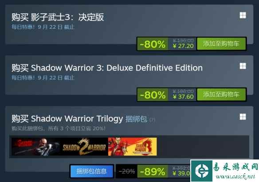Open Shadow Warrior 2 thumbnail
The height and width of the screenshot is (182, 259).
pos(84,147)
